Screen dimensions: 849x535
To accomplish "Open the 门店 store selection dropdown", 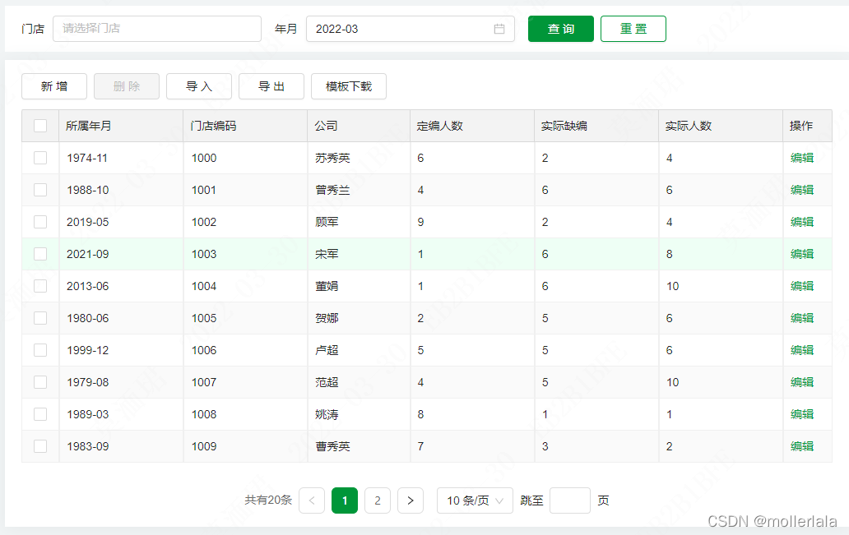I will click(157, 29).
